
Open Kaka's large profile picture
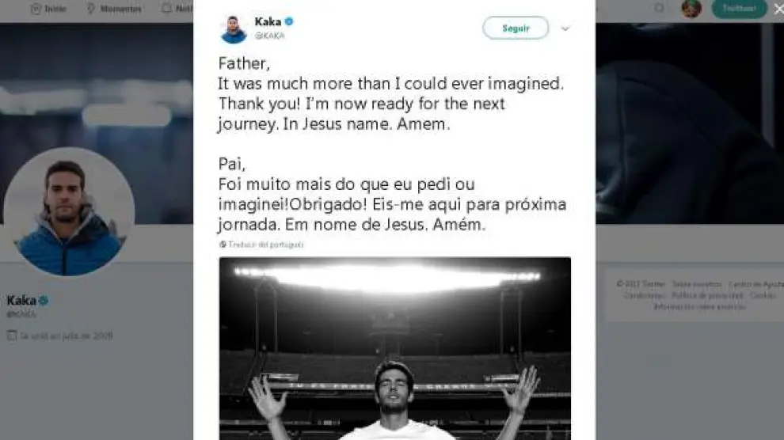point(69,212)
